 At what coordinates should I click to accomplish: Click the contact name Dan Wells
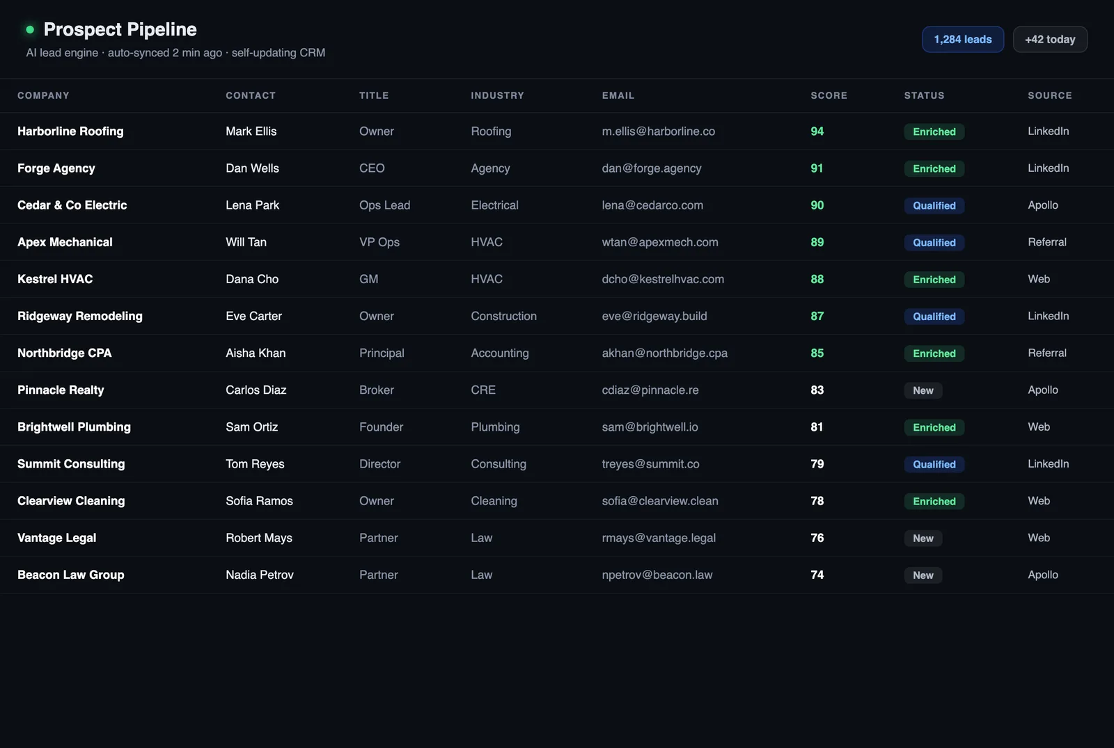[x=252, y=168]
